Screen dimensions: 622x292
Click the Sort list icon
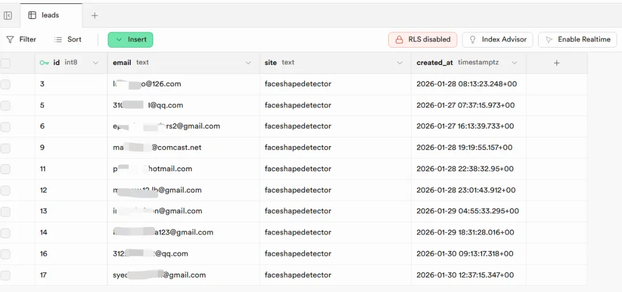[58, 40]
